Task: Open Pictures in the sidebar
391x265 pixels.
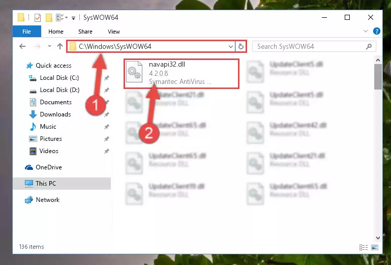Action: (51, 139)
